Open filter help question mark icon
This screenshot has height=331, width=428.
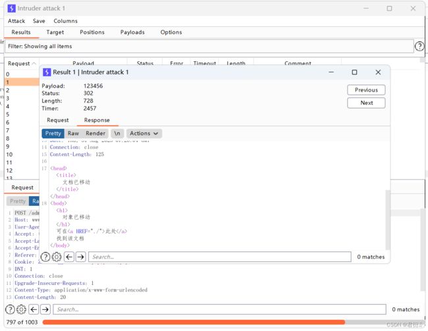pyautogui.click(x=419, y=46)
